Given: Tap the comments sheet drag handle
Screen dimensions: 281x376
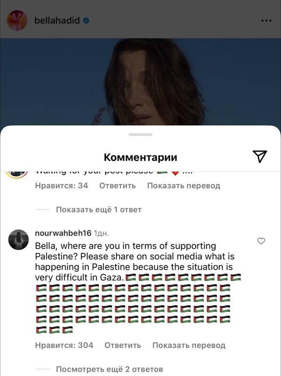Looking at the screenshot, I should tap(140, 134).
